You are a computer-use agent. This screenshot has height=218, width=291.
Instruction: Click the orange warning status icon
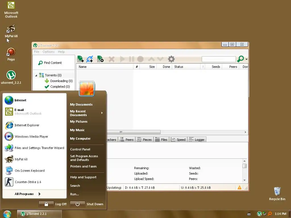(240, 188)
